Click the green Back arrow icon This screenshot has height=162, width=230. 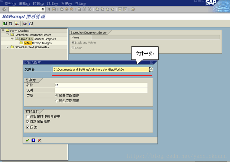pyautogui.click(x=62, y=9)
